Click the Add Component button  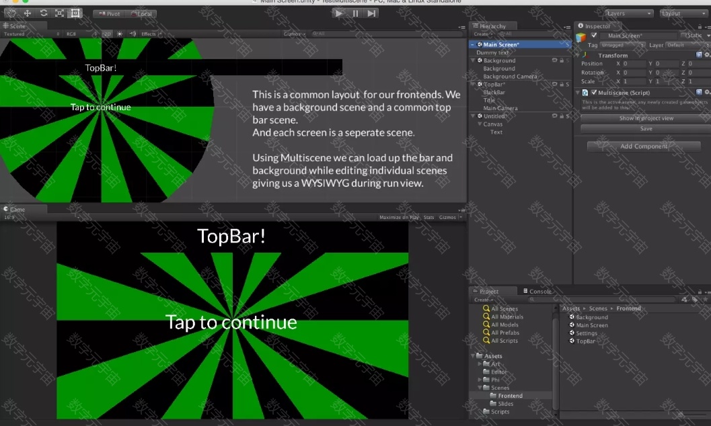click(x=644, y=146)
